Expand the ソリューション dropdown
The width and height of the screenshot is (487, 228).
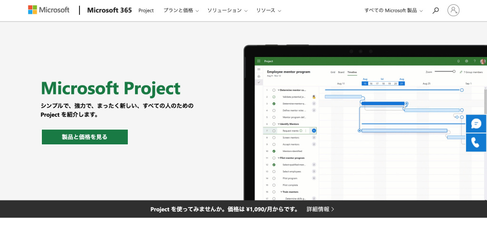coord(227,10)
